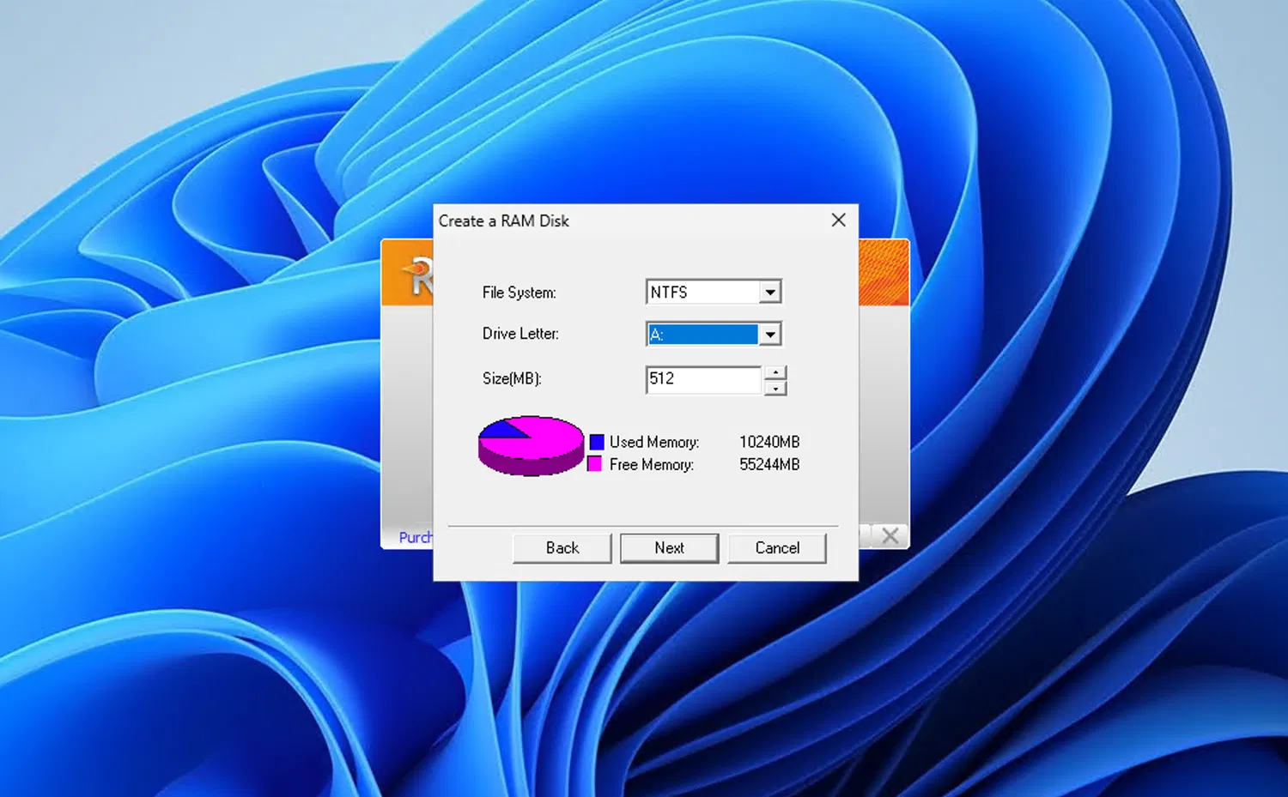This screenshot has width=1288, height=797.
Task: Click the Drive Letter label
Action: (520, 334)
